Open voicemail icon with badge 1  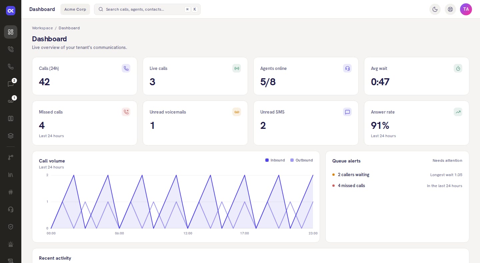pyautogui.click(x=11, y=101)
